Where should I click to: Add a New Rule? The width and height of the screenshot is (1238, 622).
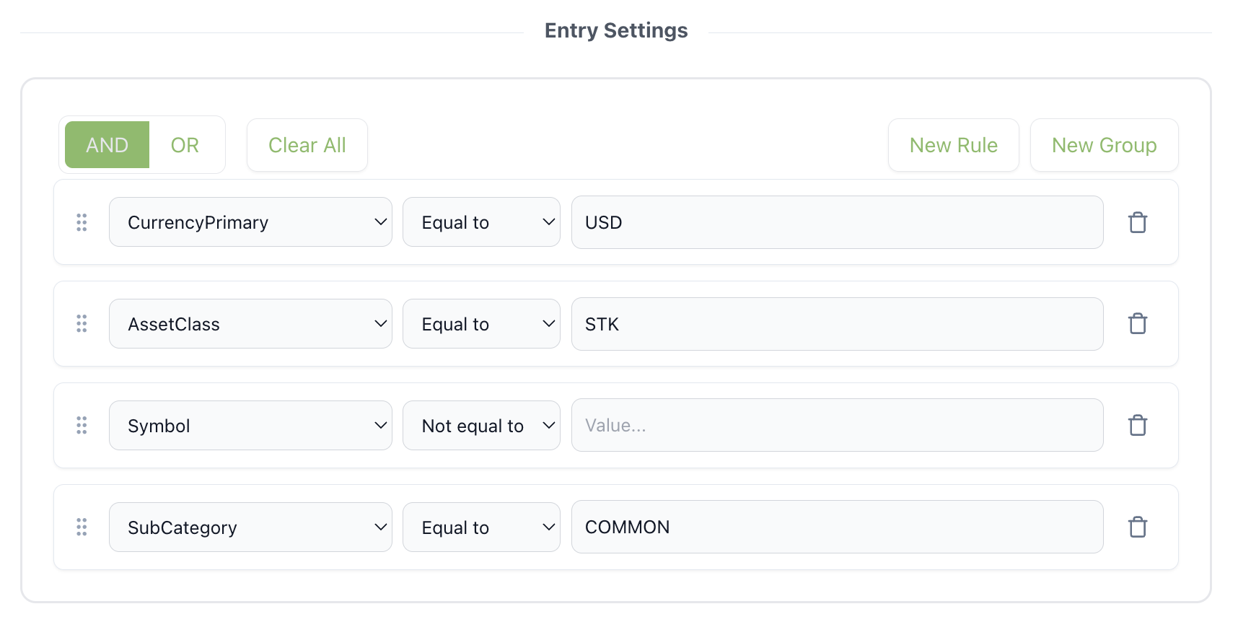point(953,144)
